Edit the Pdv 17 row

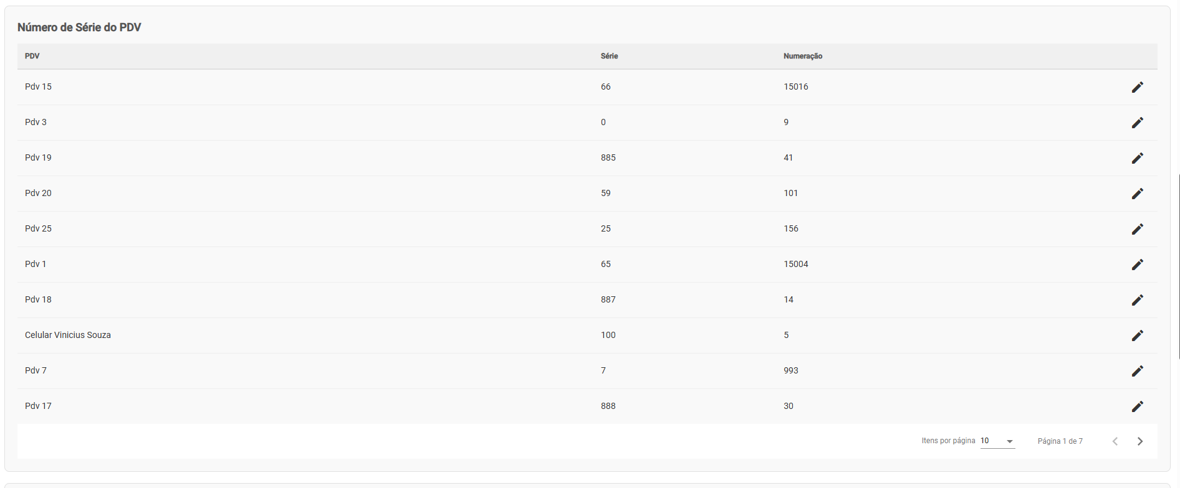(x=1138, y=406)
